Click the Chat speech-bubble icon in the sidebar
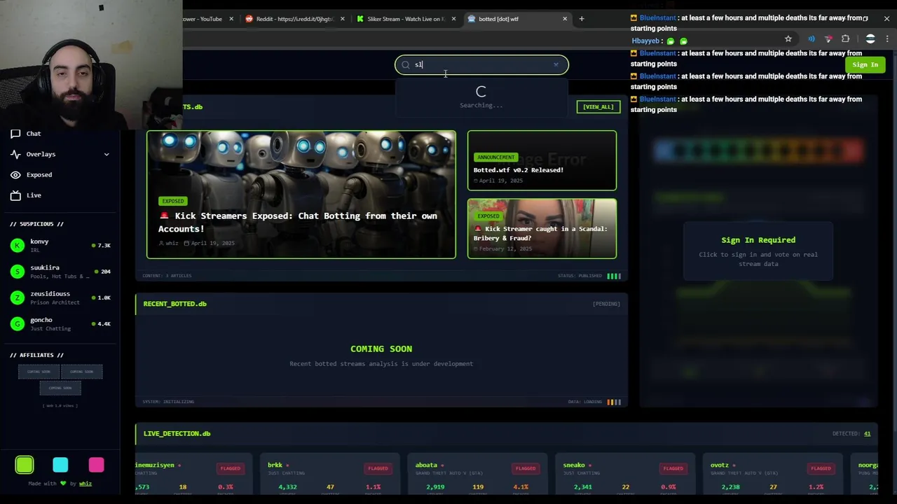 (x=15, y=134)
